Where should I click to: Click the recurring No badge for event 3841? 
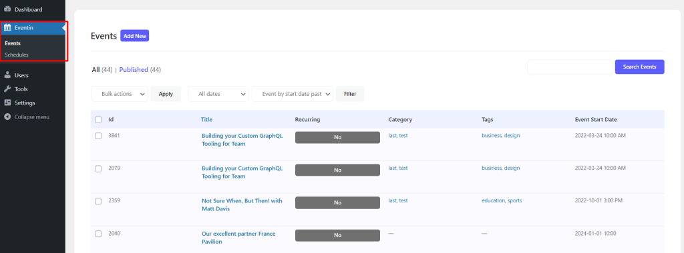point(337,137)
